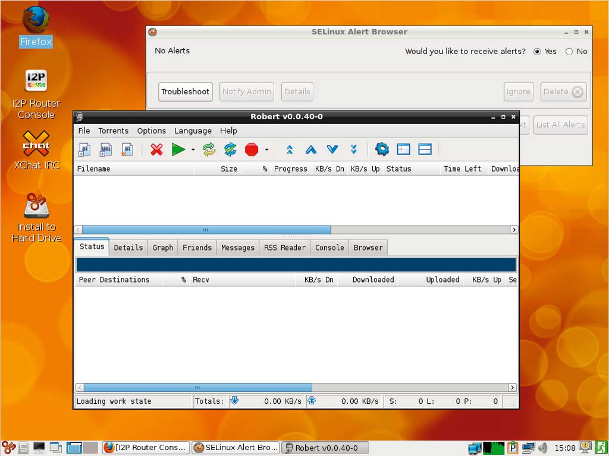
Task: Select the I2P Router Console desktop icon
Action: pyautogui.click(x=36, y=94)
